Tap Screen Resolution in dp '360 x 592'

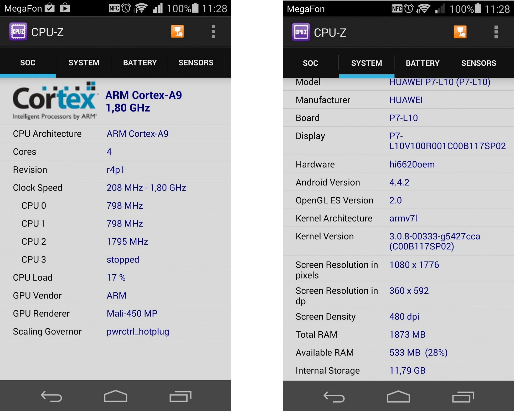click(409, 291)
